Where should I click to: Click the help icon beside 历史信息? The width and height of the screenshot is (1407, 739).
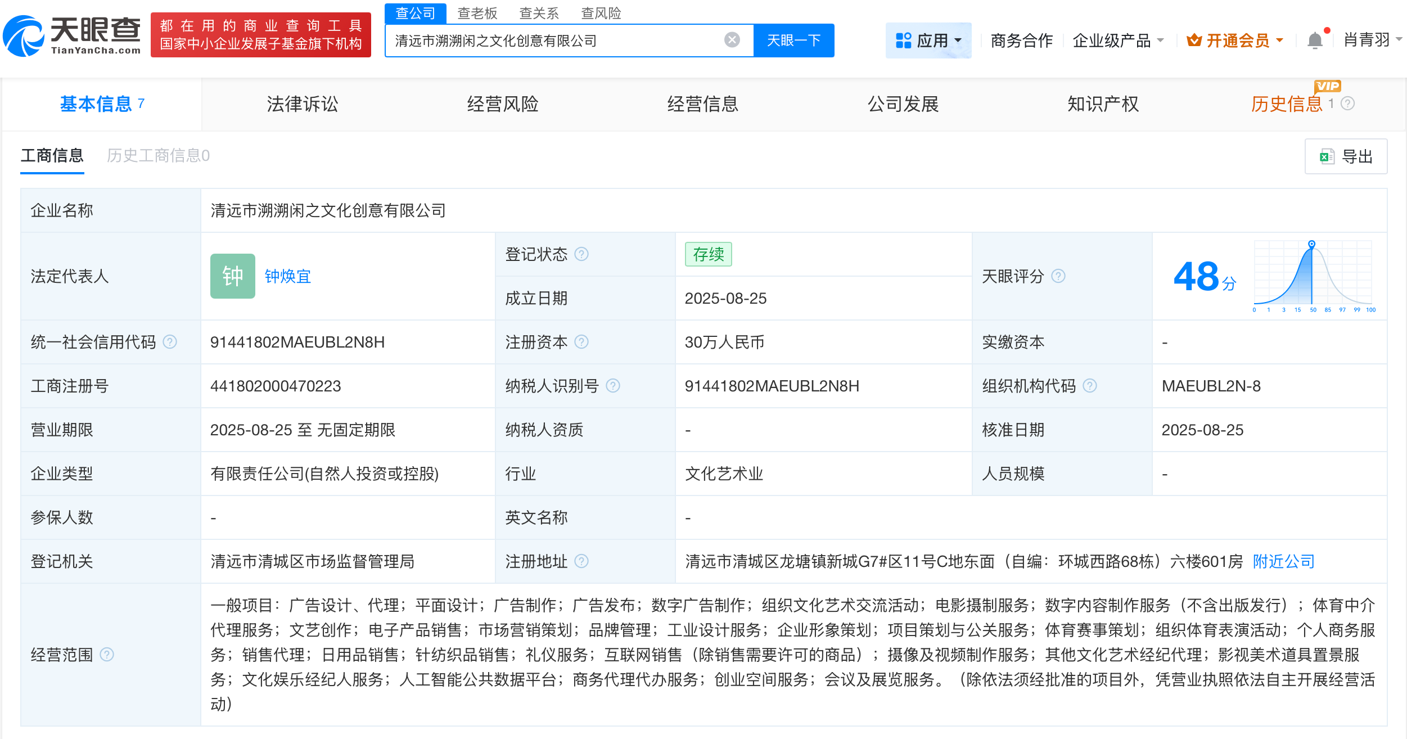click(x=1347, y=103)
